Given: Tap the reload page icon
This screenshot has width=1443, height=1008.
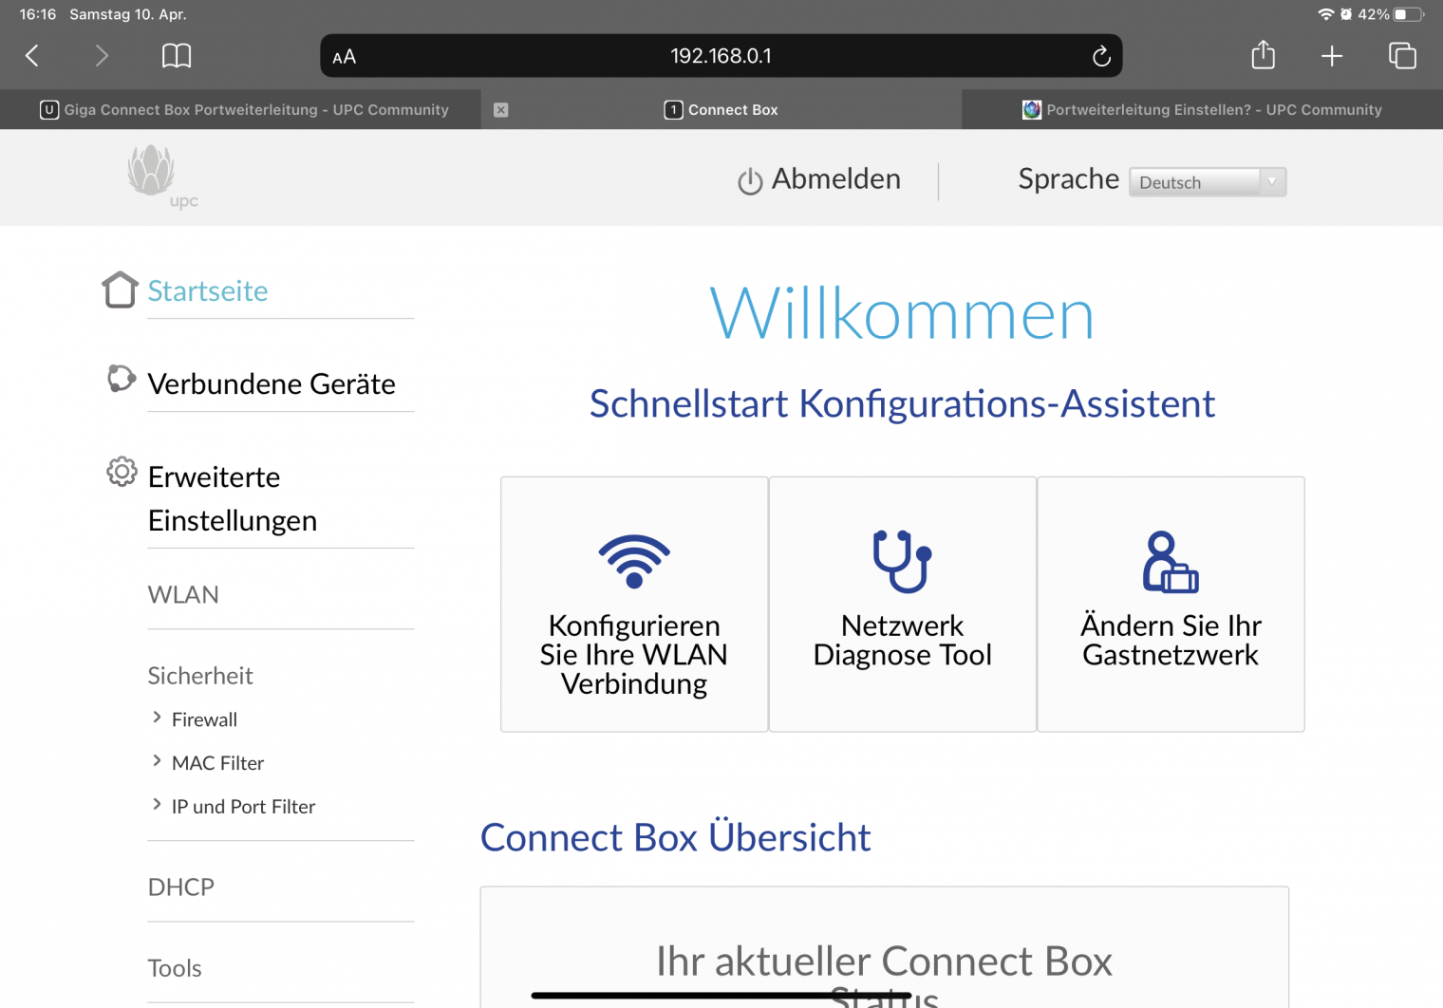Looking at the screenshot, I should tap(1100, 56).
